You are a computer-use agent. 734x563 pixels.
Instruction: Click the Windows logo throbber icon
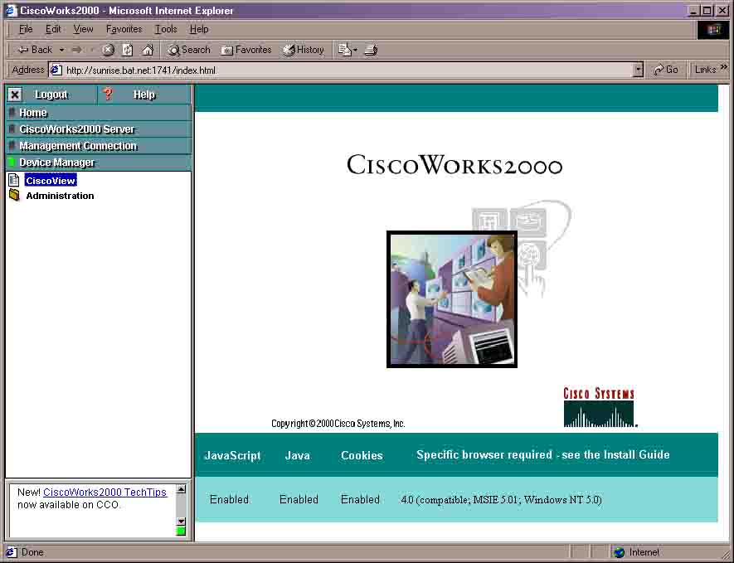coord(713,30)
